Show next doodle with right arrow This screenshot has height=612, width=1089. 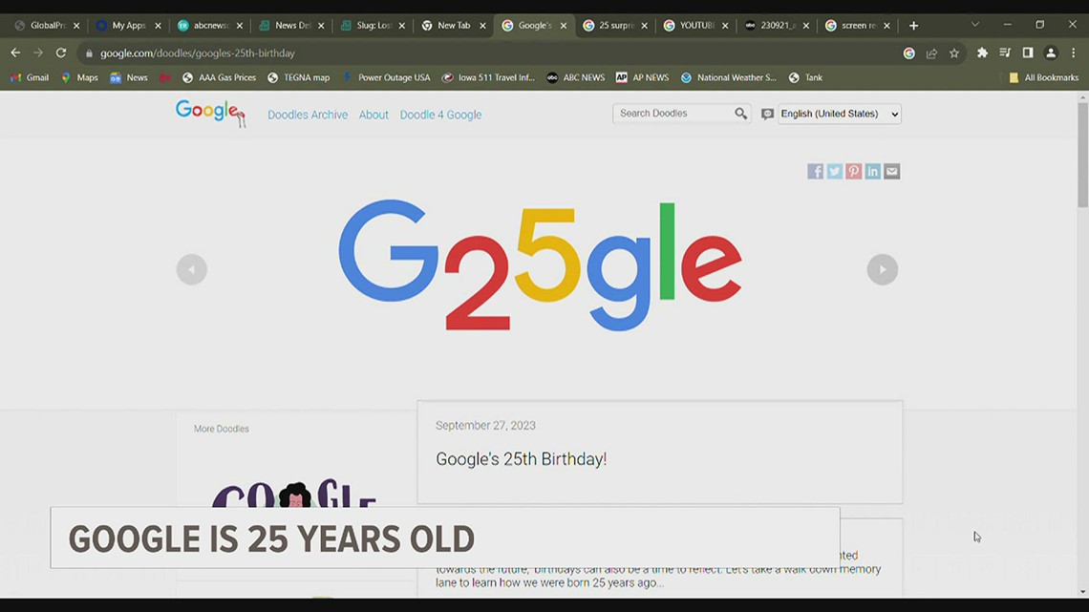pos(882,269)
